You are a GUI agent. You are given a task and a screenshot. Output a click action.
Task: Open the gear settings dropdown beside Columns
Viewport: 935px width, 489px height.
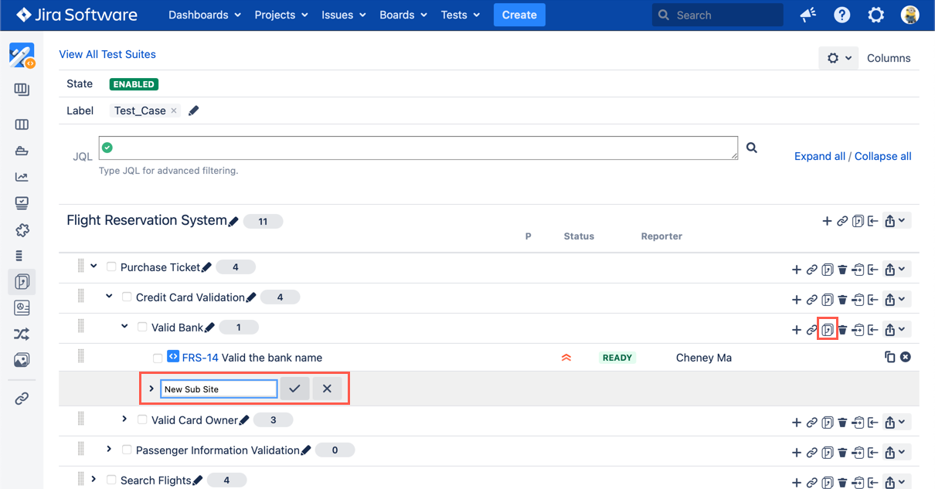[x=838, y=58]
